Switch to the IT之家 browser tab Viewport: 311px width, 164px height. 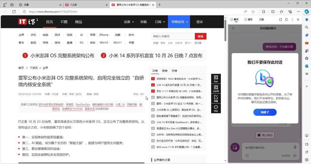[x=87, y=5]
